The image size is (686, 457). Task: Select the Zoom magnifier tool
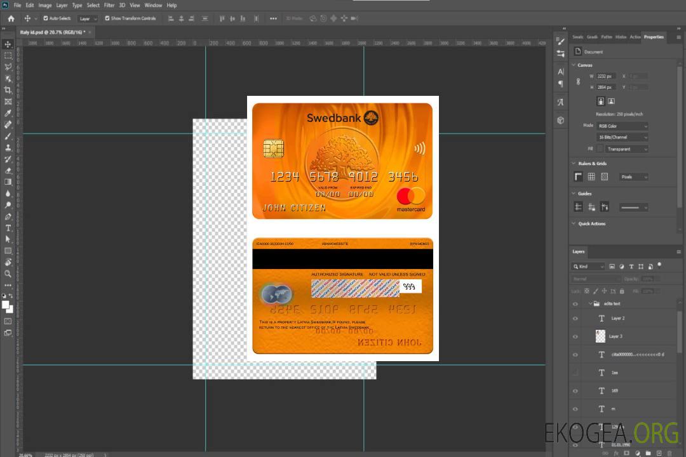click(x=8, y=274)
